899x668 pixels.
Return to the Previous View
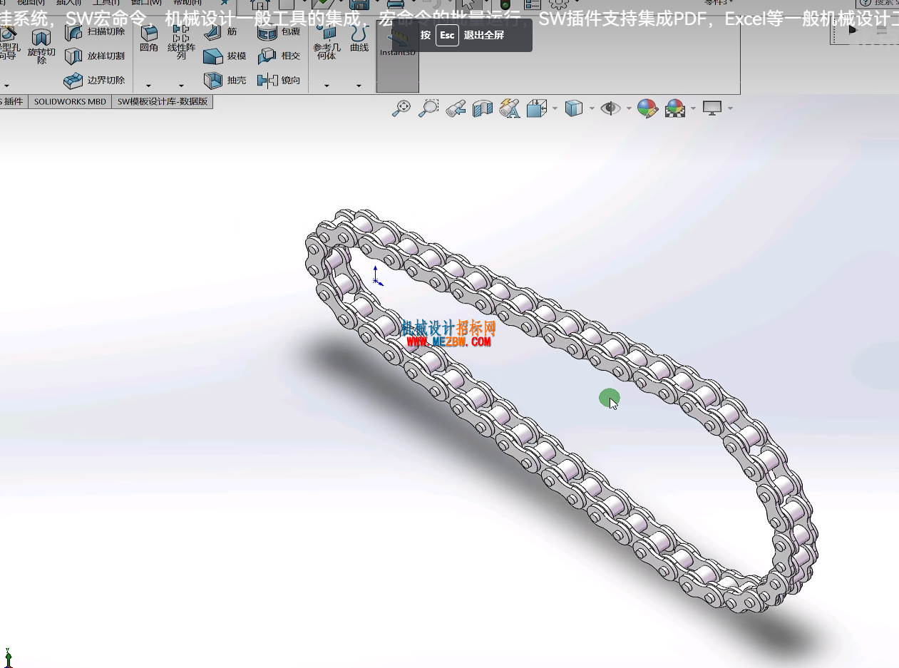456,108
